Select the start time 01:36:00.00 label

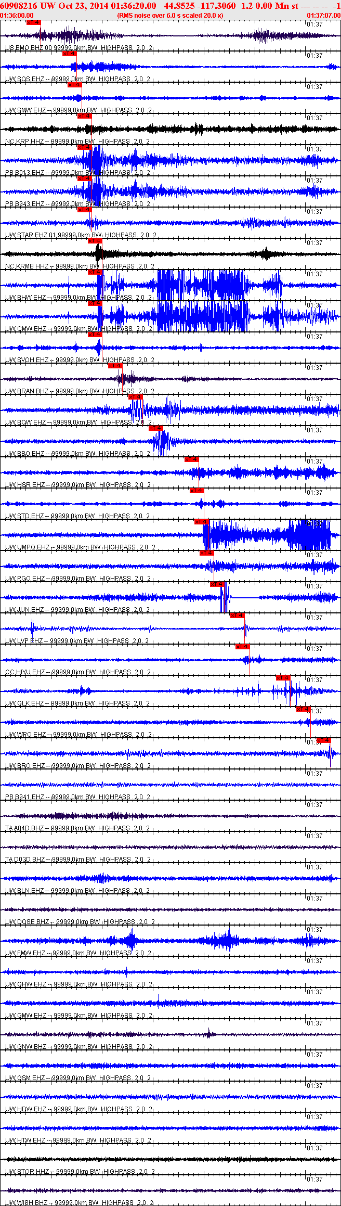point(17,16)
